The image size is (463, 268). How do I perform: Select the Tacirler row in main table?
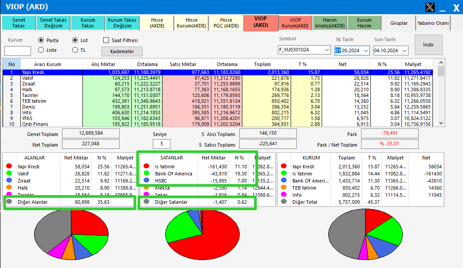click(218, 95)
